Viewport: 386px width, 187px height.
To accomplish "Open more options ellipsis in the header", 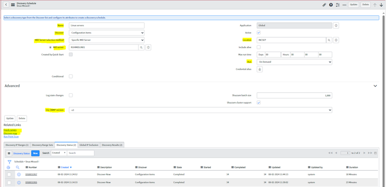I will coord(345,5).
